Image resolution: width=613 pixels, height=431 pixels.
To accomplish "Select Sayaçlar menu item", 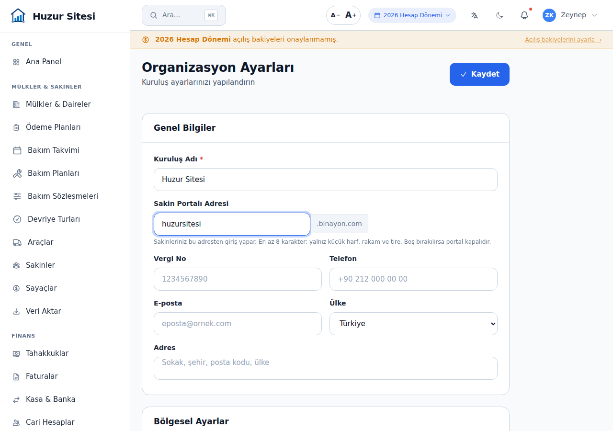I will (x=65, y=288).
